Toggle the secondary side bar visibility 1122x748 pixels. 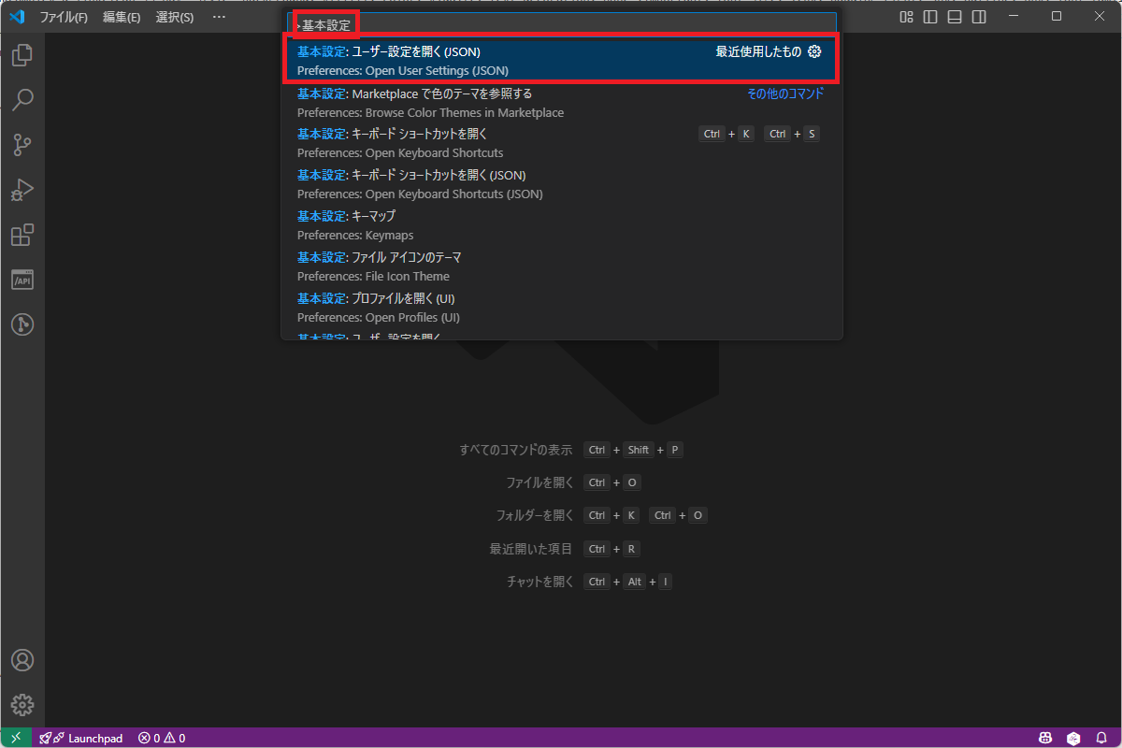pyautogui.click(x=977, y=16)
